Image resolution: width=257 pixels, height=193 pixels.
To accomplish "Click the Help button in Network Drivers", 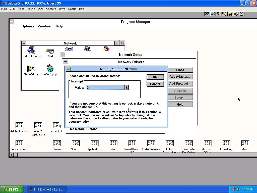I will pyautogui.click(x=180, y=105).
